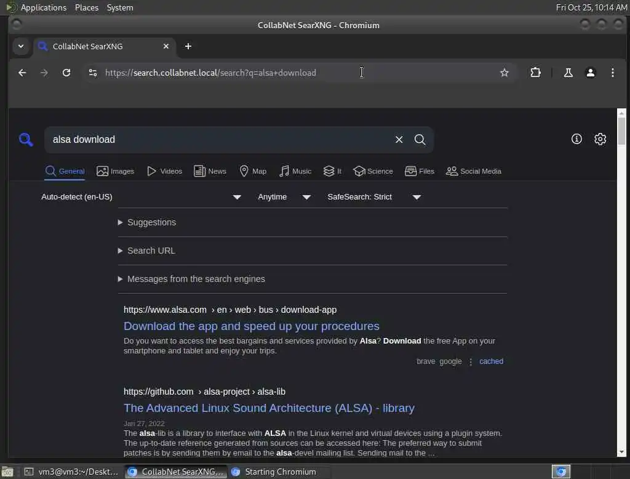This screenshot has width=630, height=479.
Task: Switch to the It category
Action: pos(332,171)
